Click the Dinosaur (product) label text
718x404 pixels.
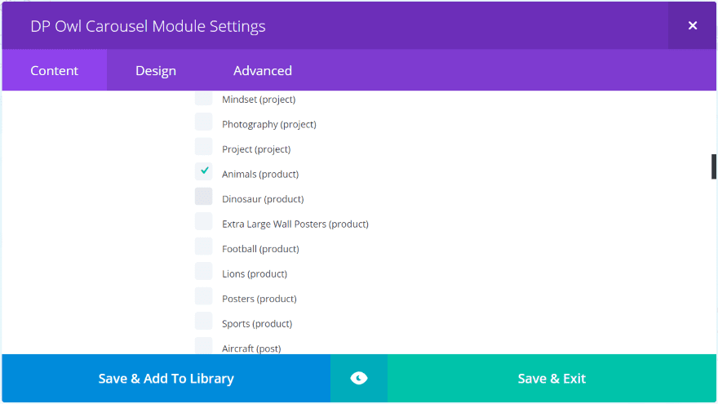(x=263, y=199)
